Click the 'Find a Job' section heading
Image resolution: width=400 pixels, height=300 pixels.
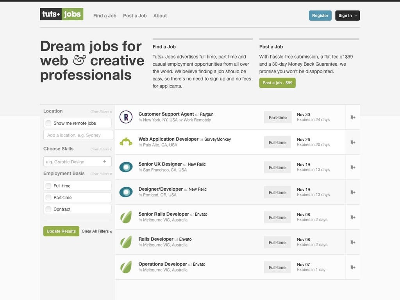(164, 47)
